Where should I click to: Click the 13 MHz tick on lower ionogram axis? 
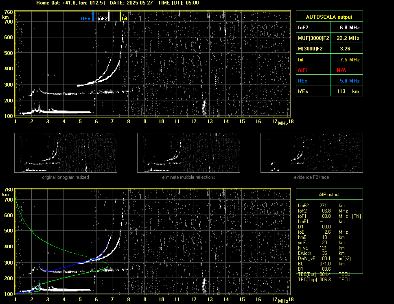click(x=210, y=300)
